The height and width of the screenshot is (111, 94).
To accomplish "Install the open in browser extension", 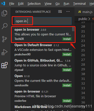I will point(67,39).
